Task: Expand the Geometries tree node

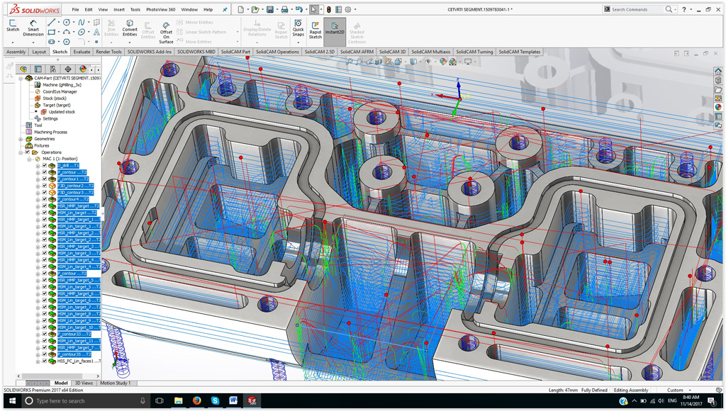Action: 21,139
